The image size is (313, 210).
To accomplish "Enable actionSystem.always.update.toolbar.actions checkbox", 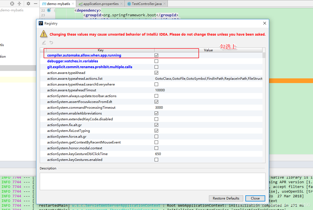I will (156, 96).
